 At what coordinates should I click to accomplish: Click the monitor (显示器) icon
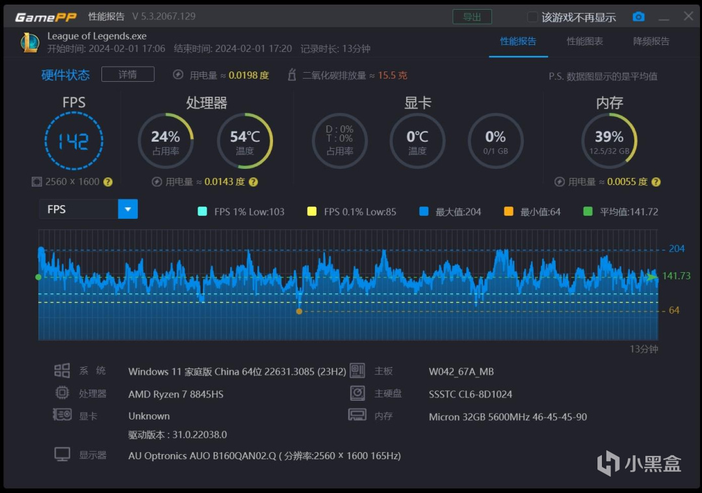pos(62,454)
